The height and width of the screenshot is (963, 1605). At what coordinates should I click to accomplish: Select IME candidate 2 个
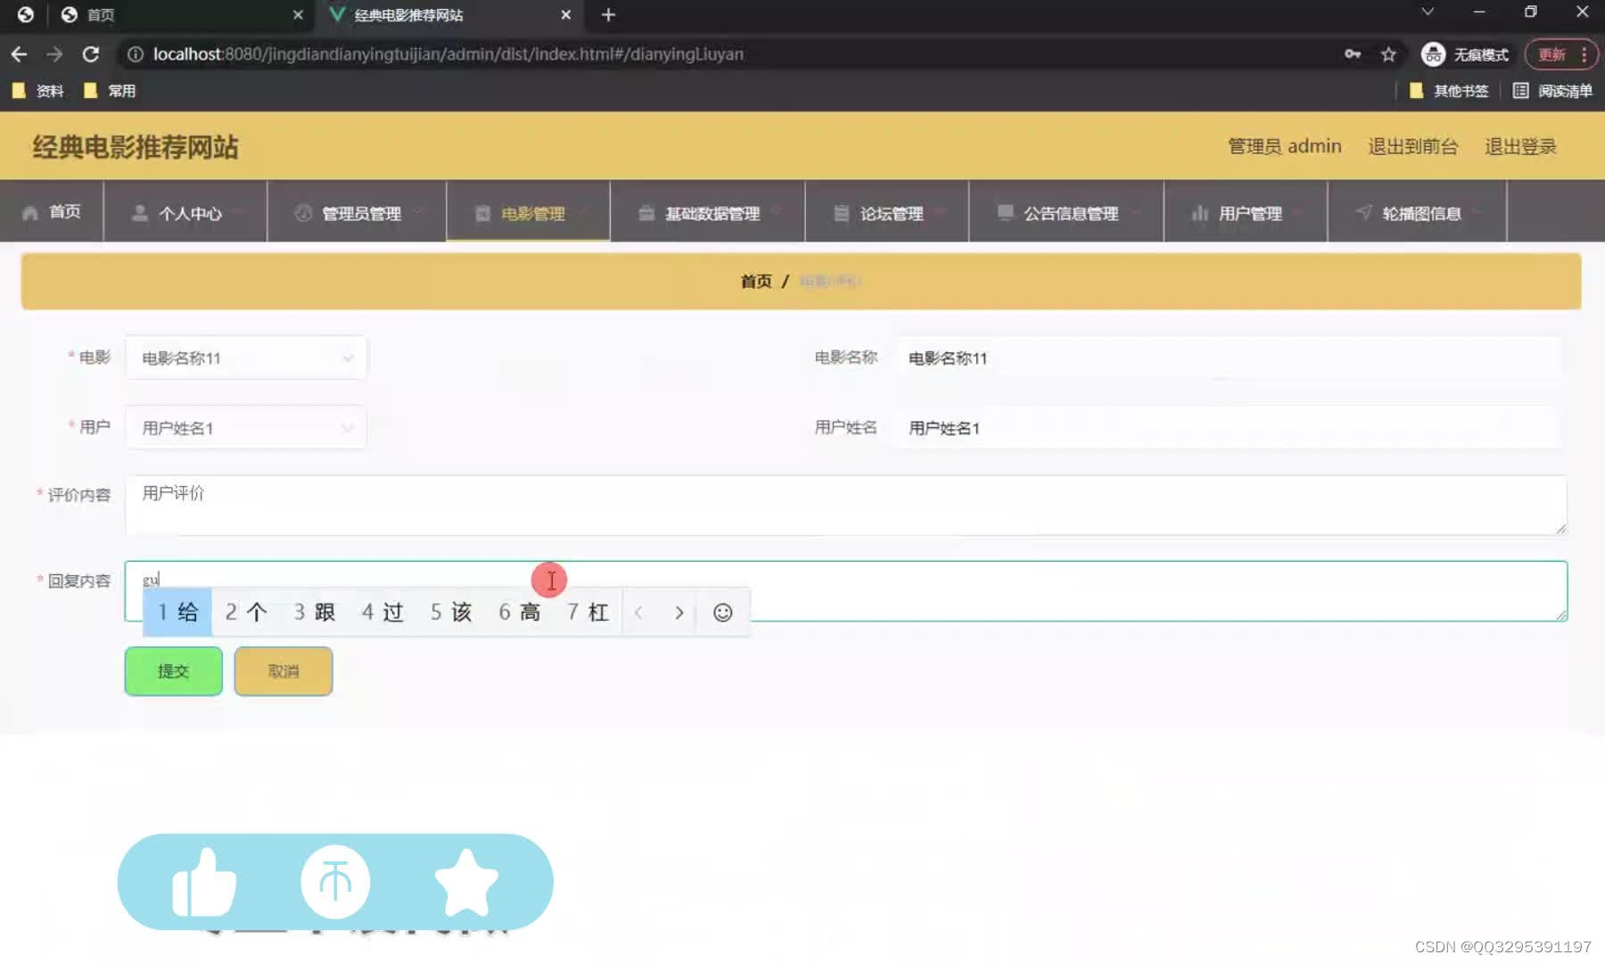point(246,612)
